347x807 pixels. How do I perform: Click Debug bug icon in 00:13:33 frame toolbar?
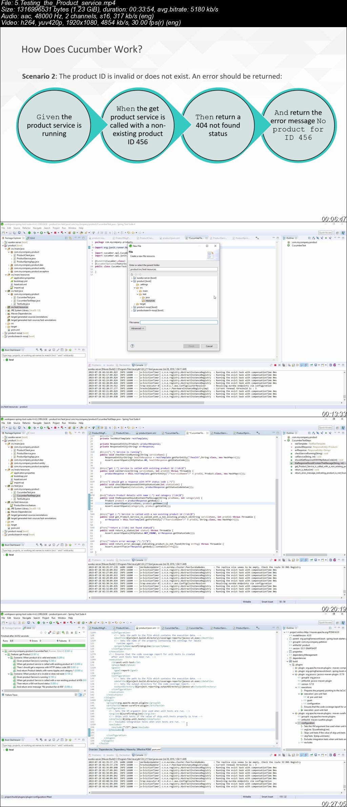pos(35,233)
